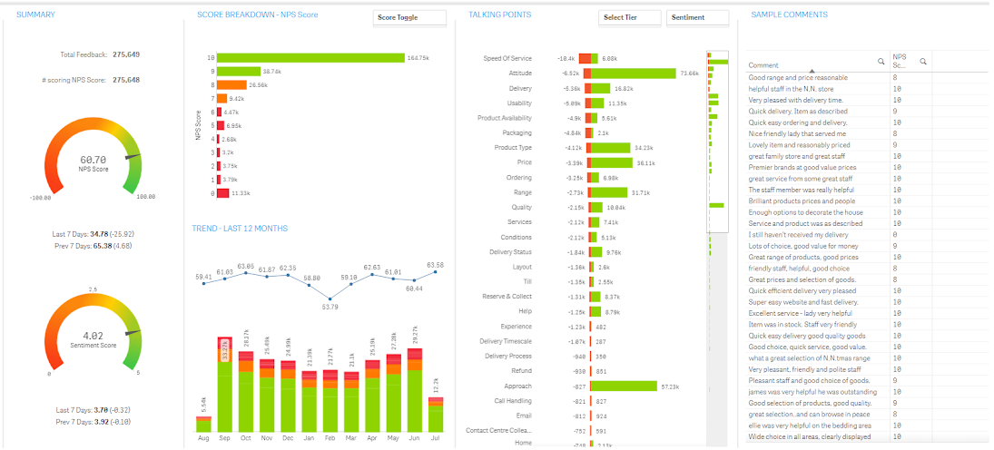Image resolution: width=994 pixels, height=450 pixels.
Task: Select the green Attitude bar labeled 73.66k
Action: pyautogui.click(x=634, y=73)
